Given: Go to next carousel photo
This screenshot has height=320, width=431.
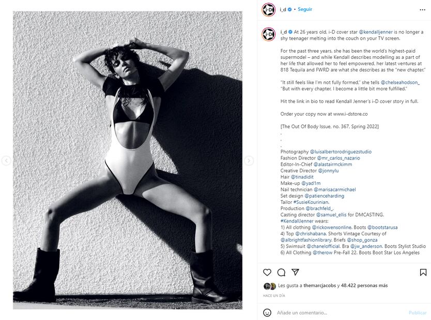Looking at the screenshot, I should point(249,161).
